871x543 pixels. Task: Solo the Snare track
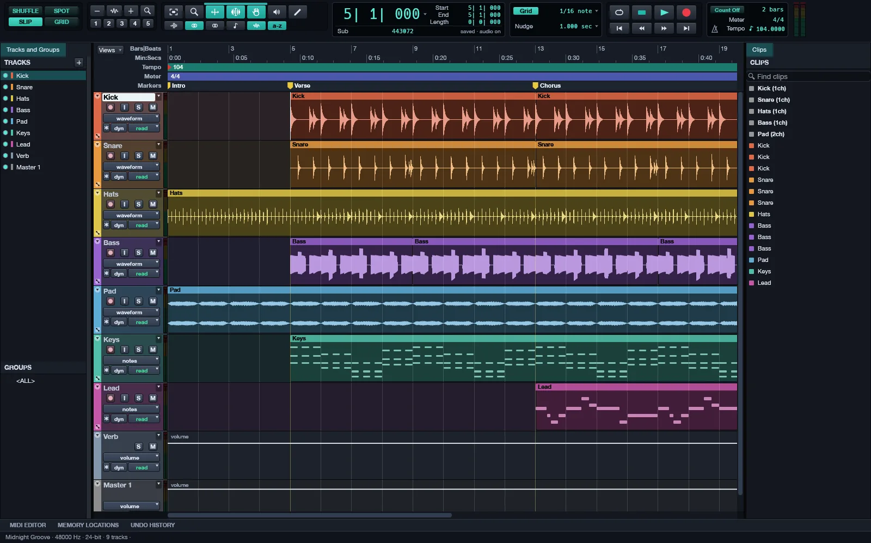[139, 156]
